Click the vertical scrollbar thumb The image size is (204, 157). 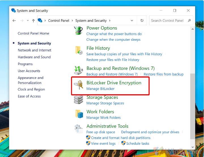[193, 106]
